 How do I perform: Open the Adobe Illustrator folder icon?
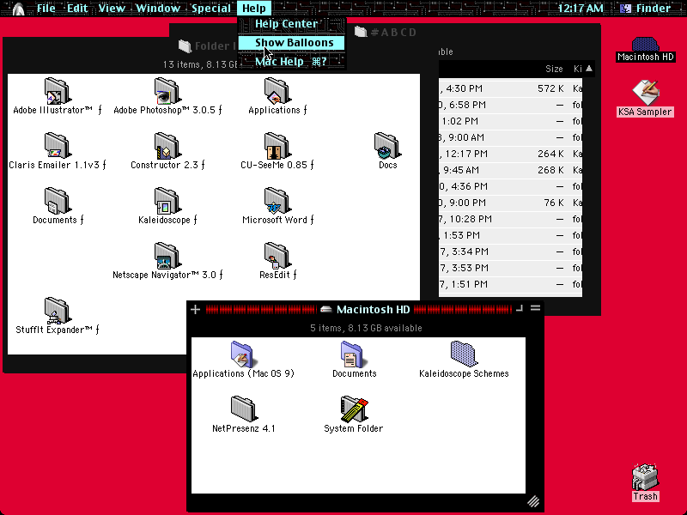point(57,91)
